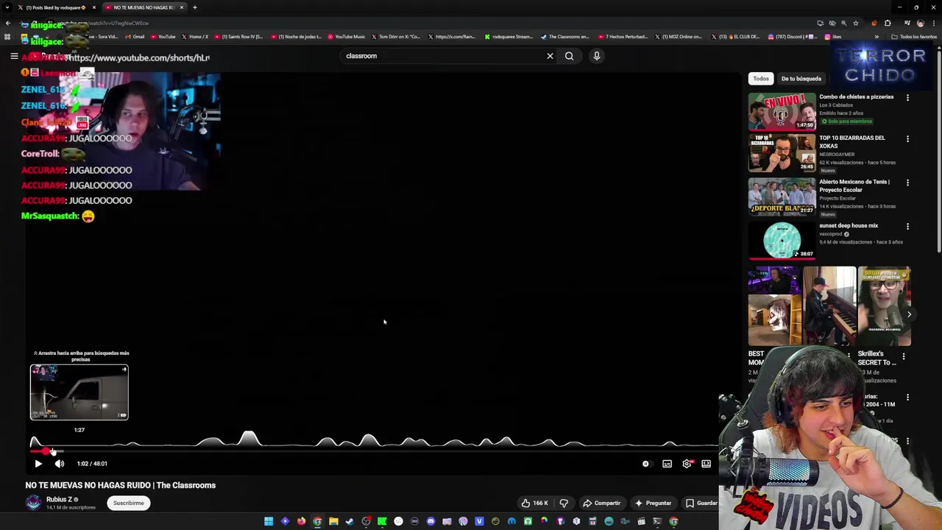Like the video (166 K)
Image resolution: width=942 pixels, height=530 pixels.
pos(535,503)
